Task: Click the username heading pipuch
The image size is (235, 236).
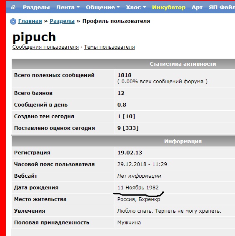Action: pos(34,37)
